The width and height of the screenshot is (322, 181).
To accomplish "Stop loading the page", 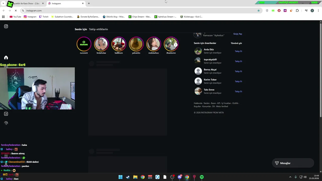I will pyautogui.click(x=16, y=11).
